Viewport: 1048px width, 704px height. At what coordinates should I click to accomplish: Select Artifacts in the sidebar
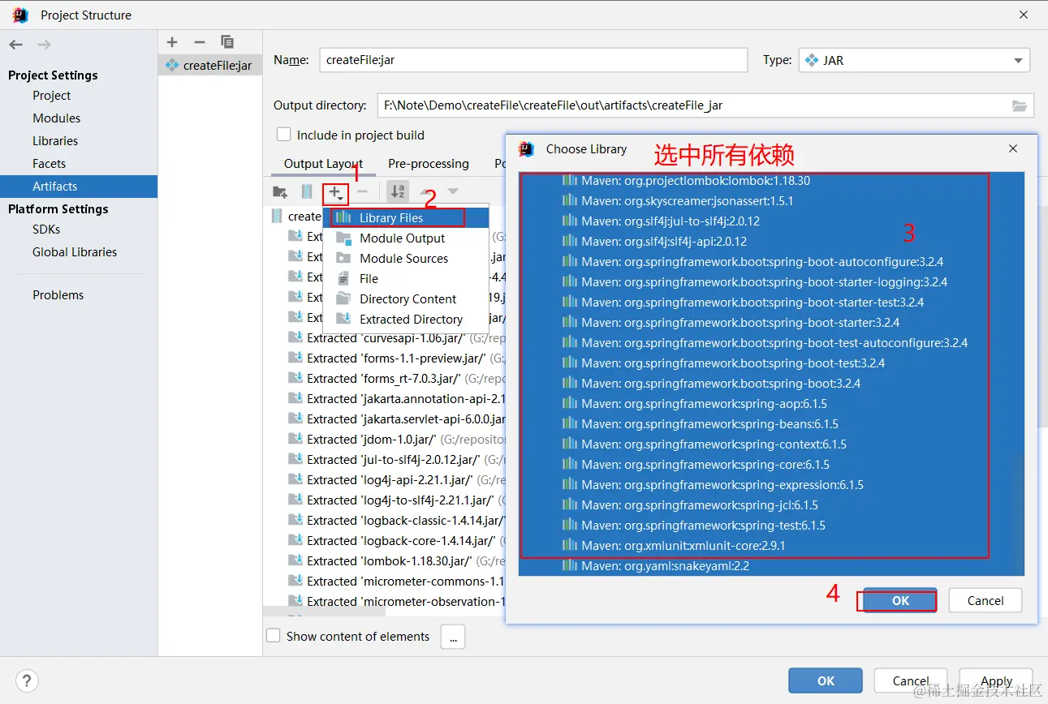click(79, 186)
